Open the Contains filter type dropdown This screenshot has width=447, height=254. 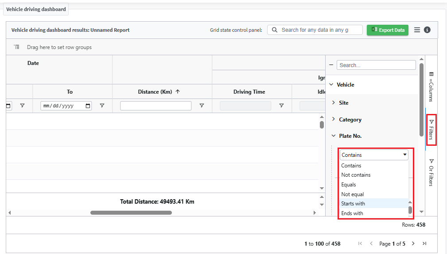coord(374,155)
